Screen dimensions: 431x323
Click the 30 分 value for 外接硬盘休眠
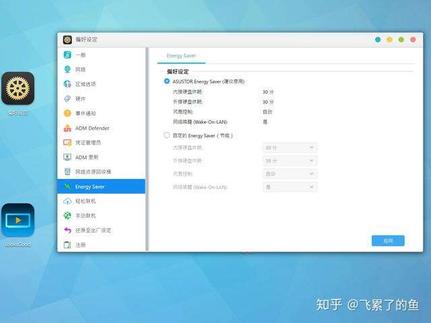pyautogui.click(x=268, y=102)
